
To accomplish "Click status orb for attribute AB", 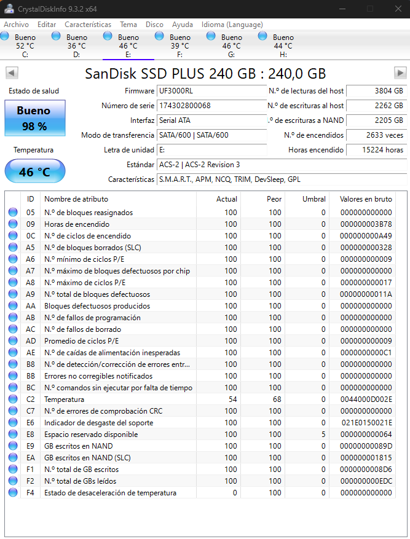I will (x=13, y=317).
